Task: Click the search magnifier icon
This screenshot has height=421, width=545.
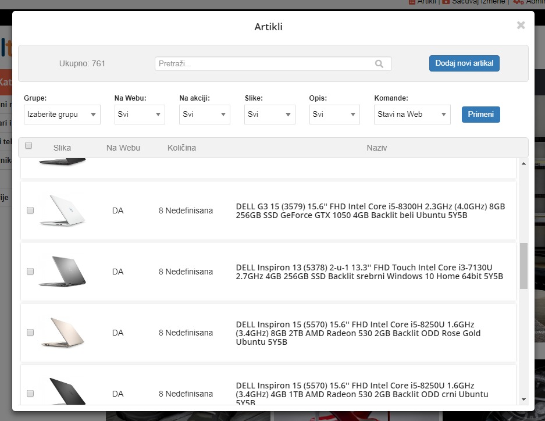Action: [x=379, y=64]
